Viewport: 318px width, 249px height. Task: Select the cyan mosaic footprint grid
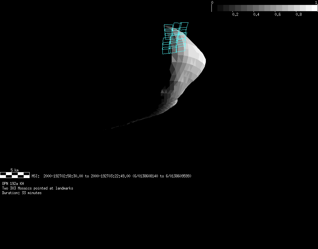[x=175, y=38]
